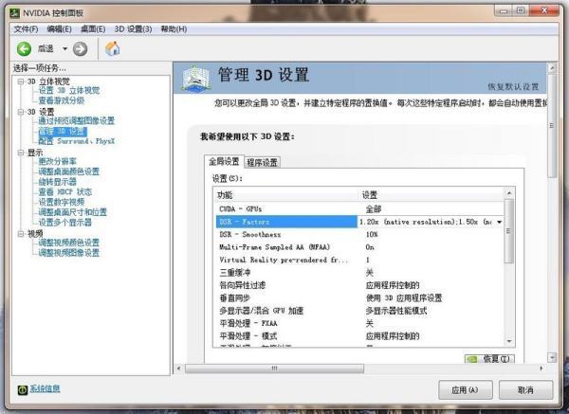The width and height of the screenshot is (569, 414).
Task: Click the settings list scrollbar thumb
Action: (x=509, y=231)
